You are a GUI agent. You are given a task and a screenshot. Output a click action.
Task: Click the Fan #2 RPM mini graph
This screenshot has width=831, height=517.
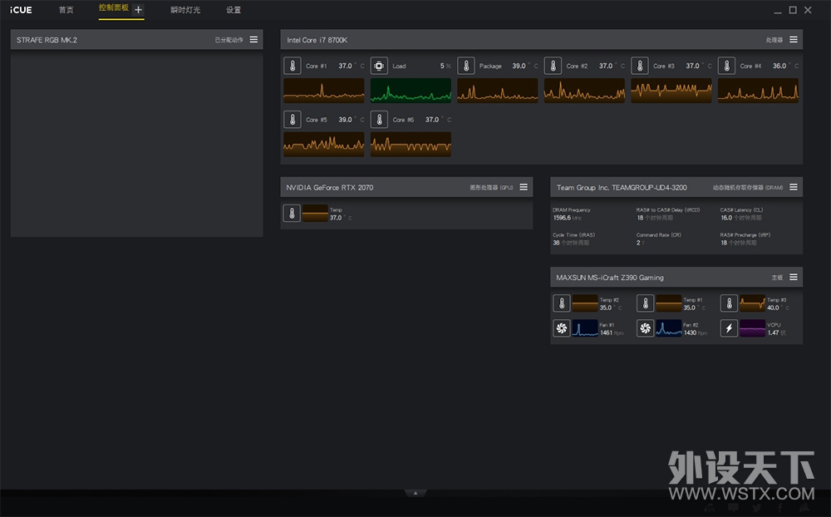(669, 328)
